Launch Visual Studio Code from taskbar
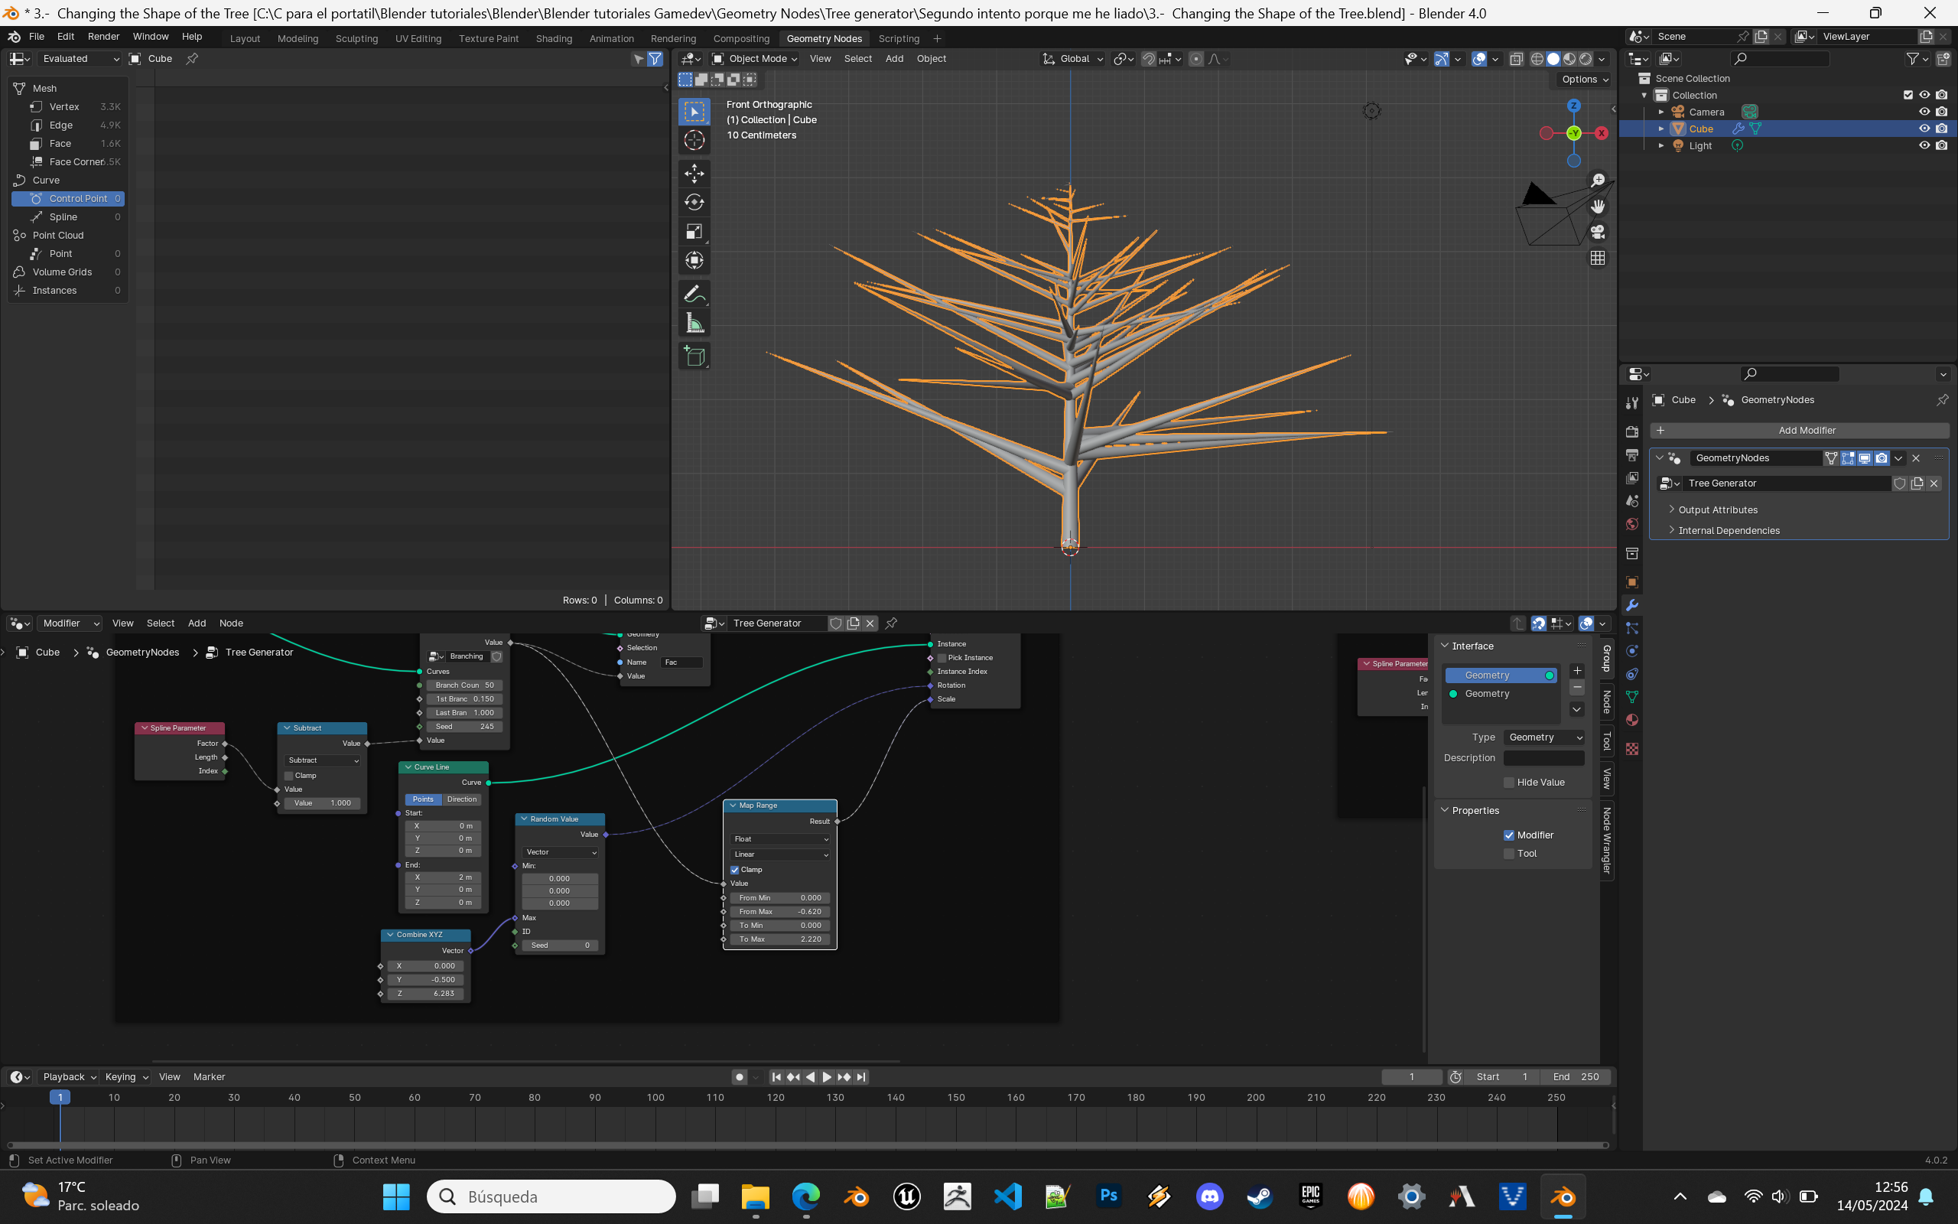This screenshot has height=1224, width=1958. coord(1007,1196)
